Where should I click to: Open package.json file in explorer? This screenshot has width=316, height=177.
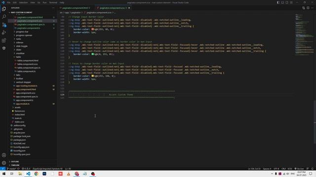(20, 140)
